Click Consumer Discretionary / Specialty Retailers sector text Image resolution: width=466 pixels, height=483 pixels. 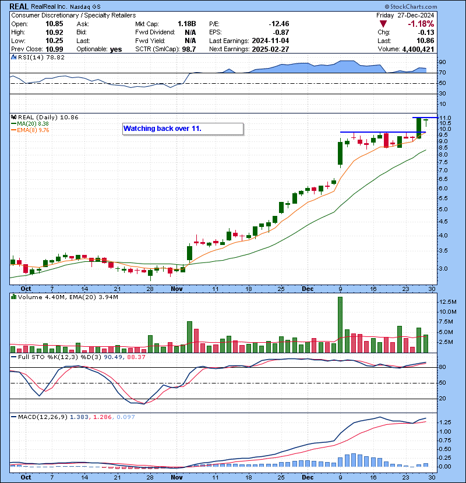[x=73, y=15]
